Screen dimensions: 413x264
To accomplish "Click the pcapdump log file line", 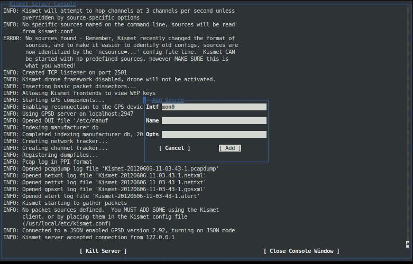I will coord(111,168).
